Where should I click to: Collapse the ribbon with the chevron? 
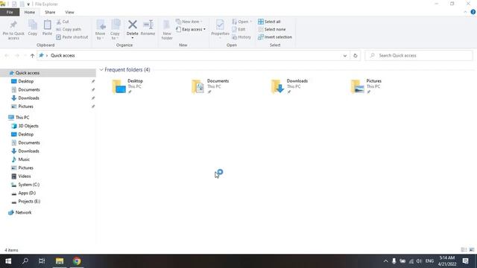465,12
